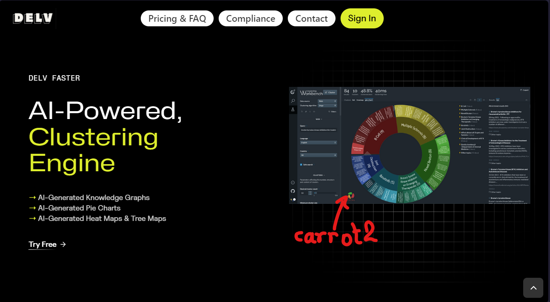Open the Data source dropdown showing Web
Image resolution: width=550 pixels, height=302 pixels.
click(x=328, y=101)
